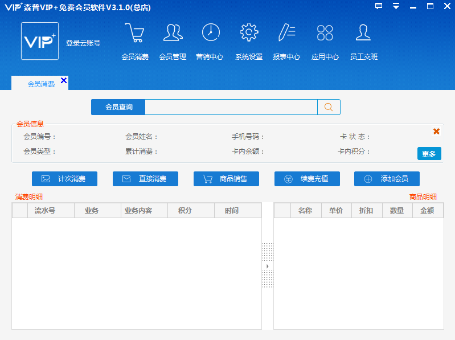Open 应用中心 apps grid icon
Image resolution: width=455 pixels, height=340 pixels.
[325, 34]
